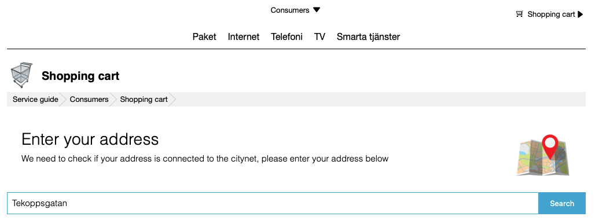Expand the arrow beside the header Shopping cart
Screen dimensions: 595x220
[581, 14]
